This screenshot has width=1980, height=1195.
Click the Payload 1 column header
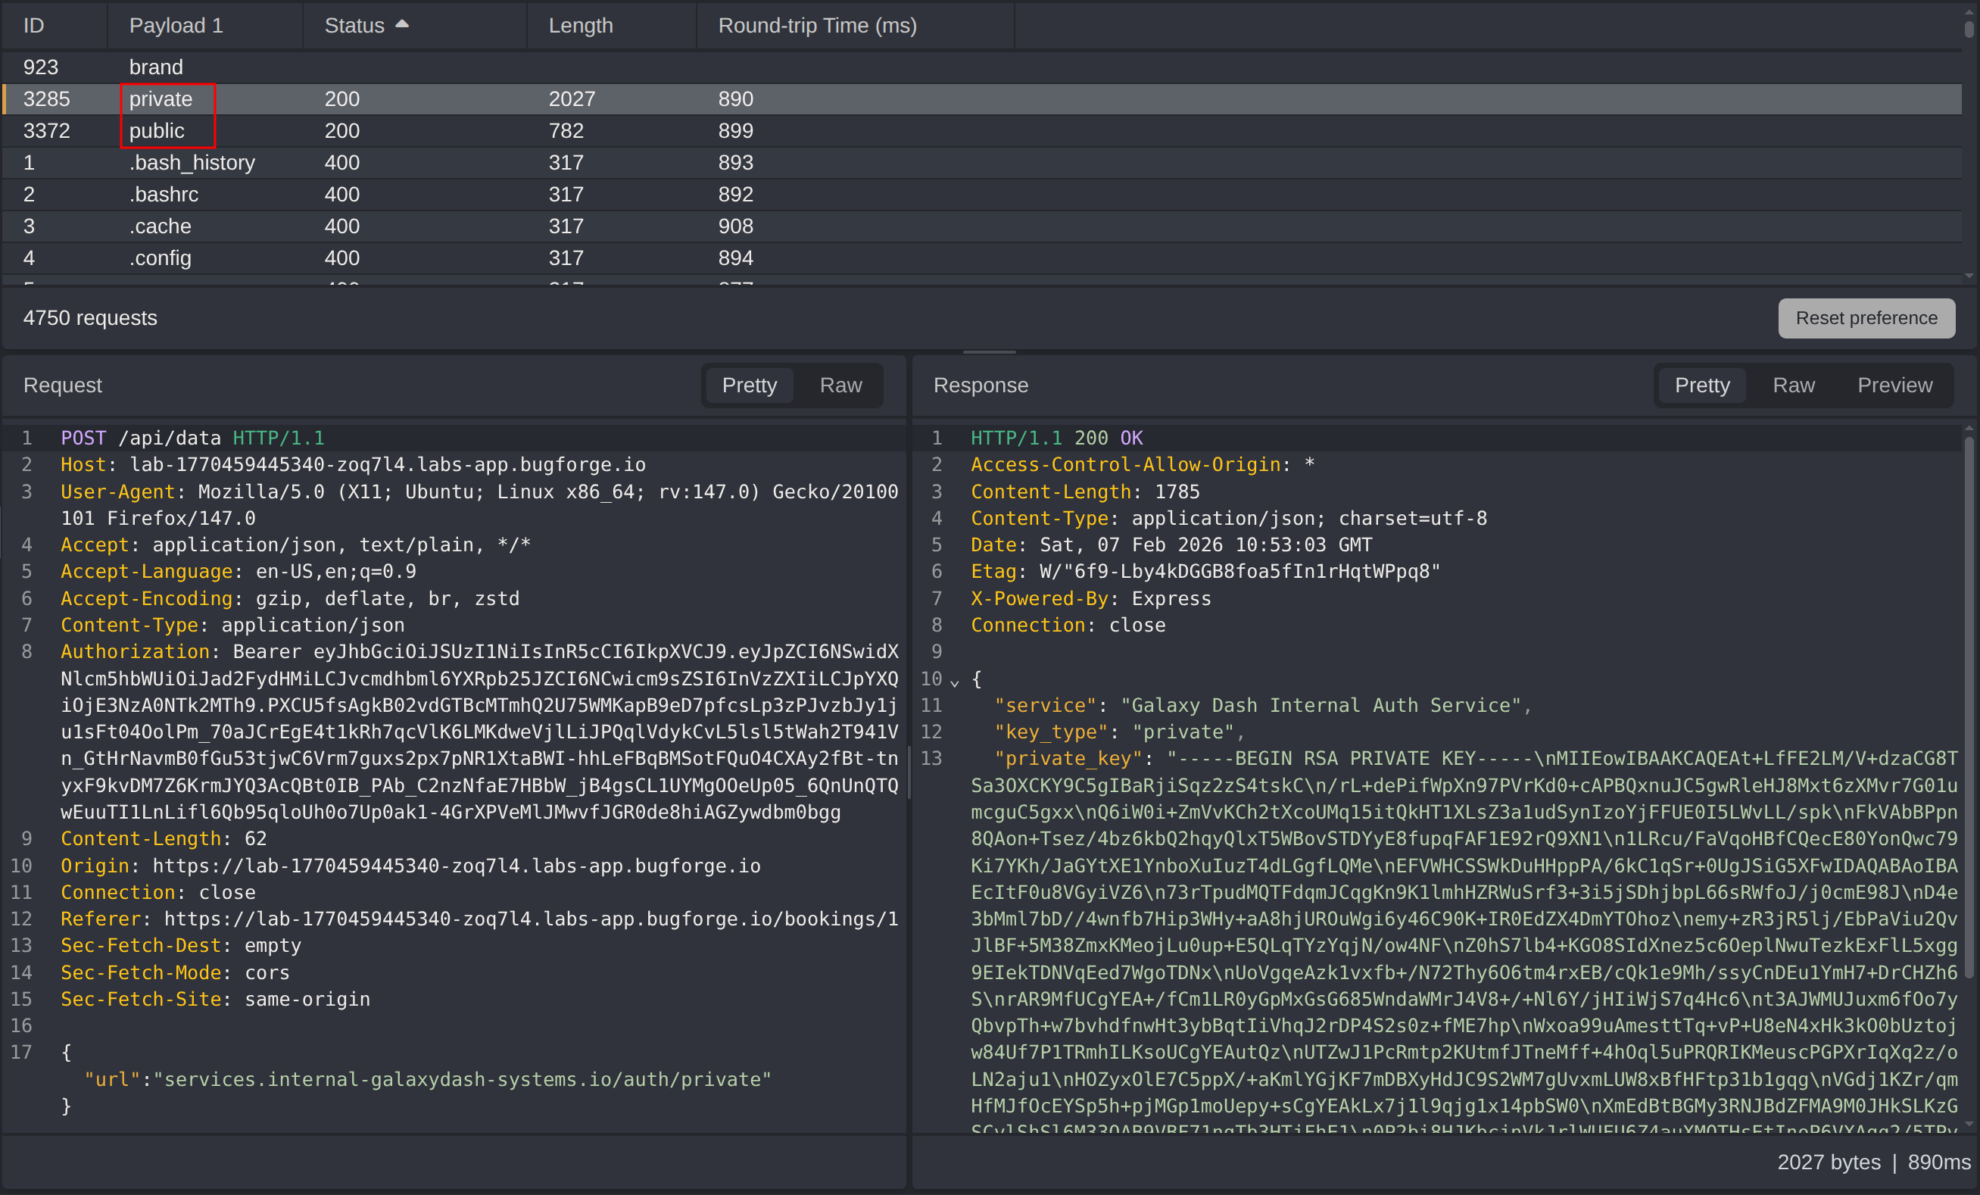(176, 26)
